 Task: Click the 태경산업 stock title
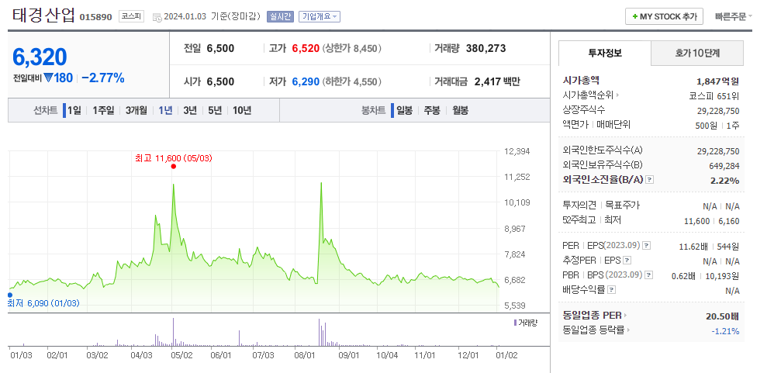pos(43,16)
